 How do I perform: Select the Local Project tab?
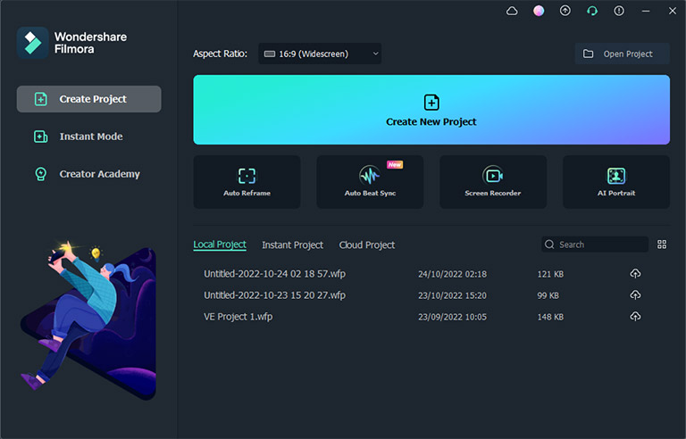pos(220,244)
